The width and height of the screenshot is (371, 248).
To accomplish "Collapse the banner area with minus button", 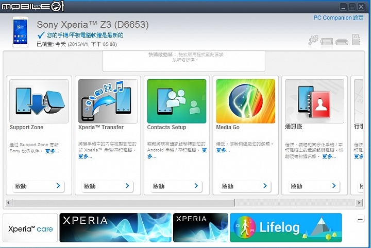I will click(360, 219).
